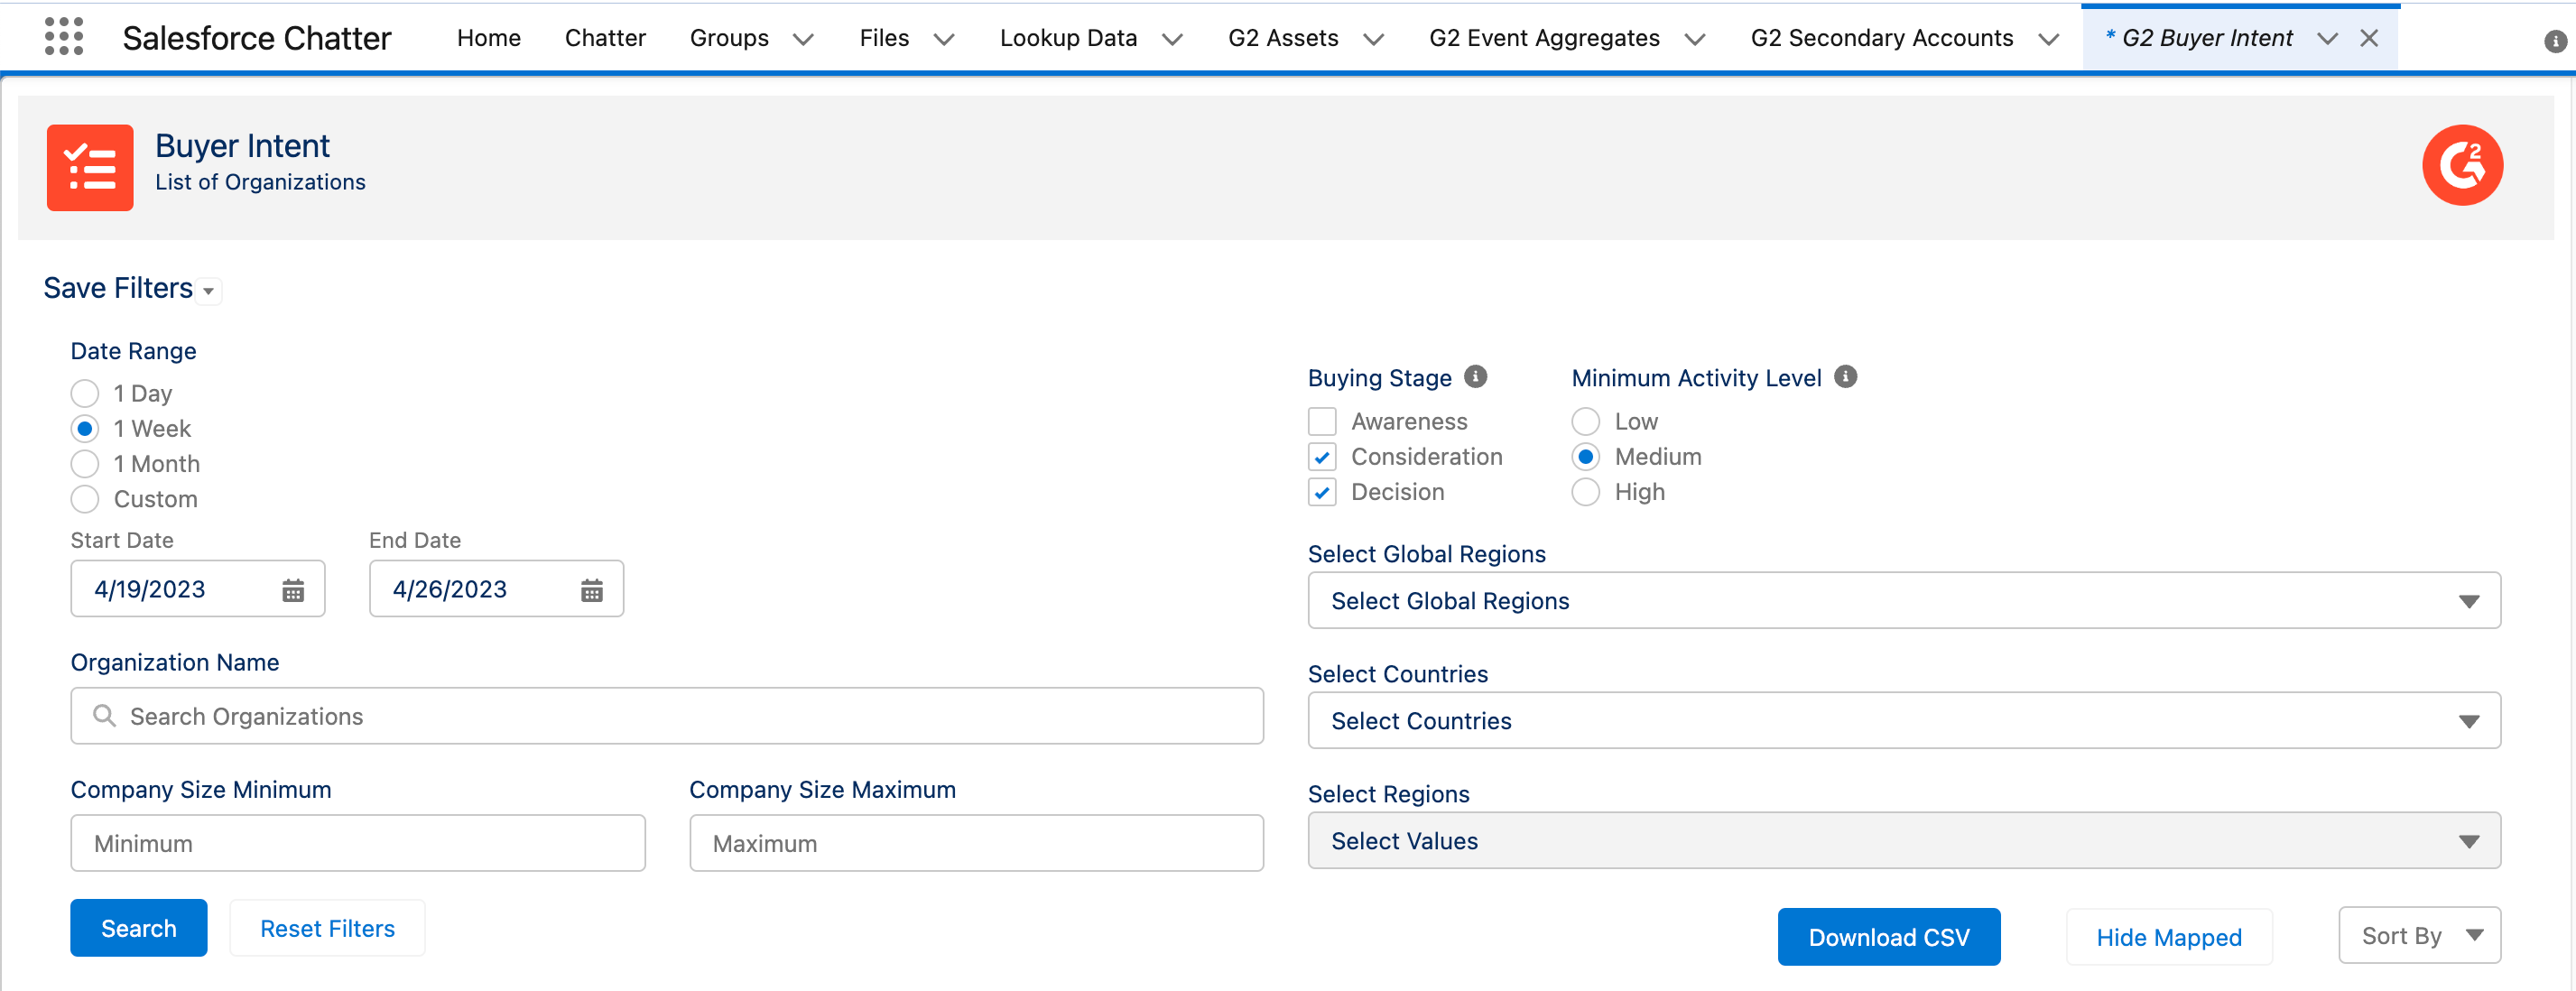Open the Start Date calendar picker
Screen dimensions: 2576x991
293,590
